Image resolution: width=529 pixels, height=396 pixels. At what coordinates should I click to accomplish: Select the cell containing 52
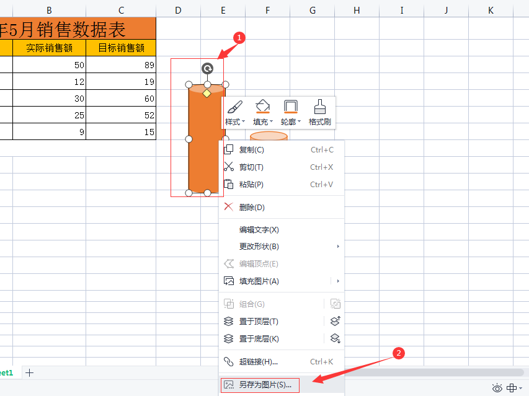click(121, 115)
